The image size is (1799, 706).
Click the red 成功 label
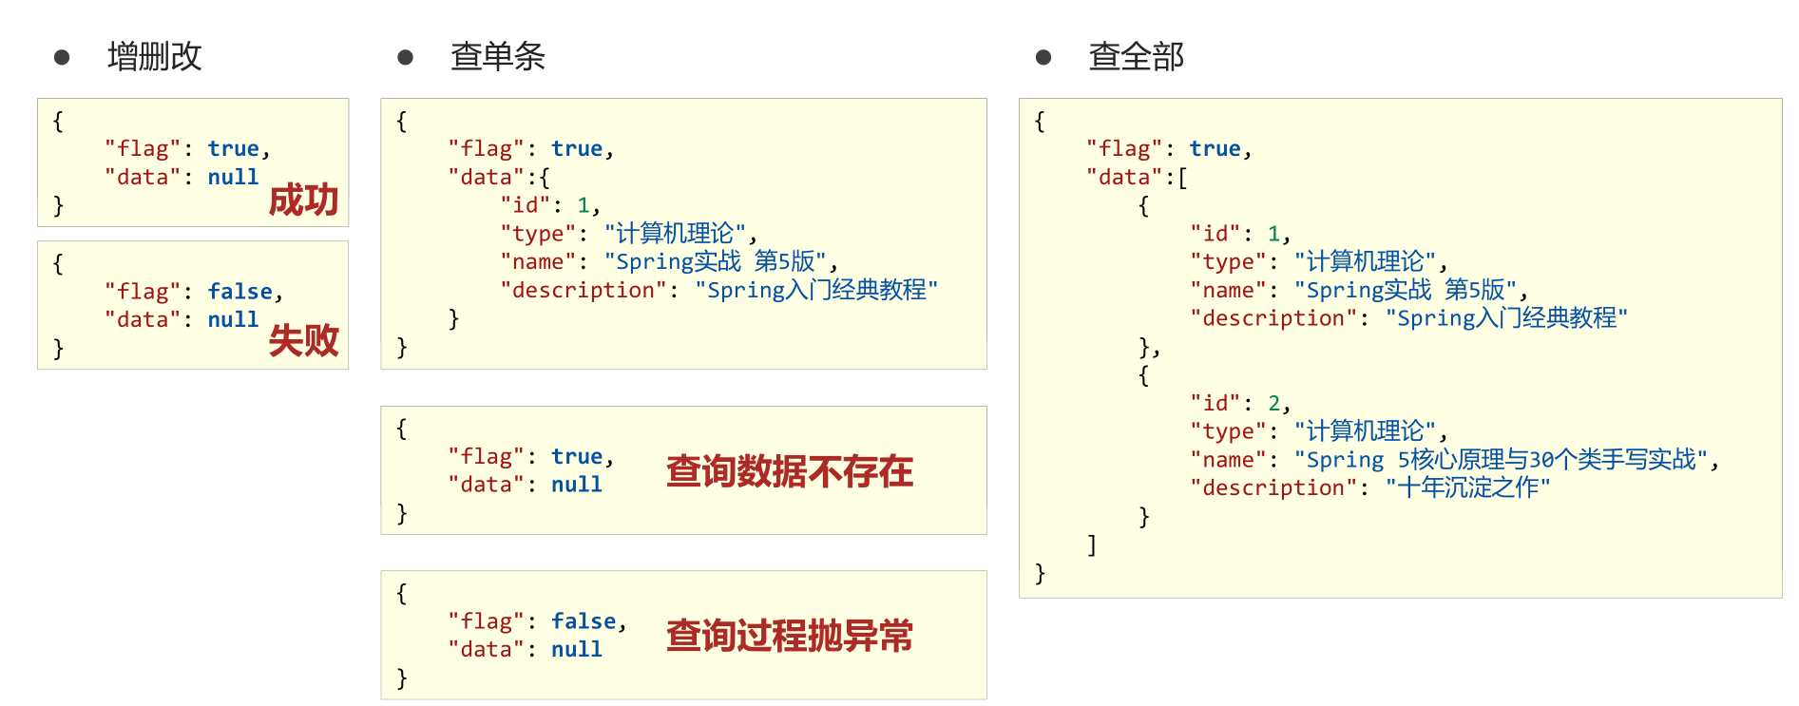pos(303,200)
